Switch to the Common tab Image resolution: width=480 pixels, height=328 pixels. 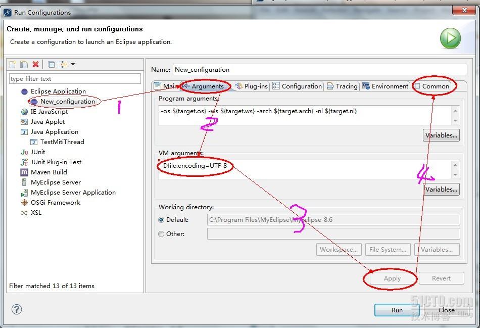pos(431,86)
